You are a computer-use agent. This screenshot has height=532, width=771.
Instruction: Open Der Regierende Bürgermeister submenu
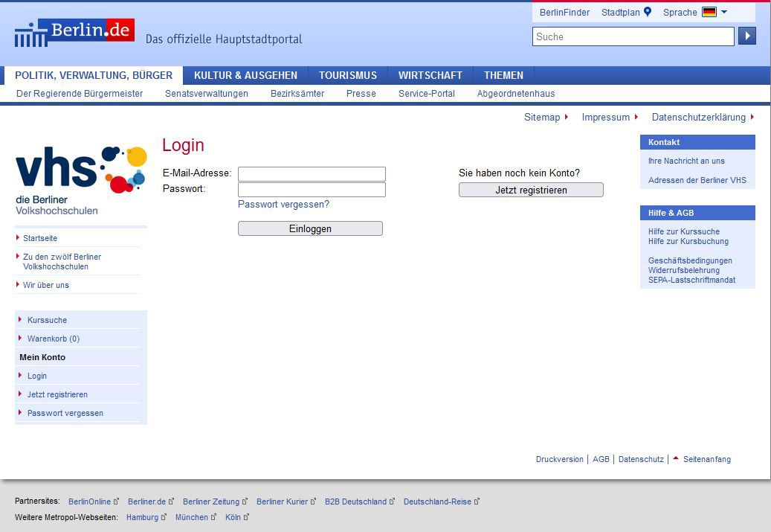click(x=80, y=94)
